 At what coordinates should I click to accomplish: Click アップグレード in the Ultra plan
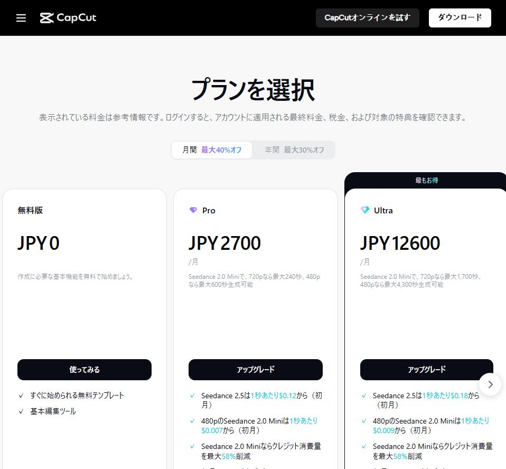tap(426, 370)
